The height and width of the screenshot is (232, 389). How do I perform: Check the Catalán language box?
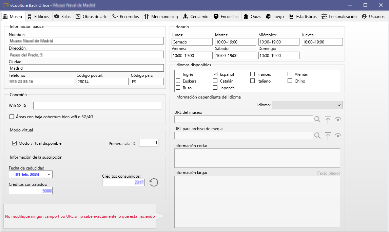coord(215,81)
